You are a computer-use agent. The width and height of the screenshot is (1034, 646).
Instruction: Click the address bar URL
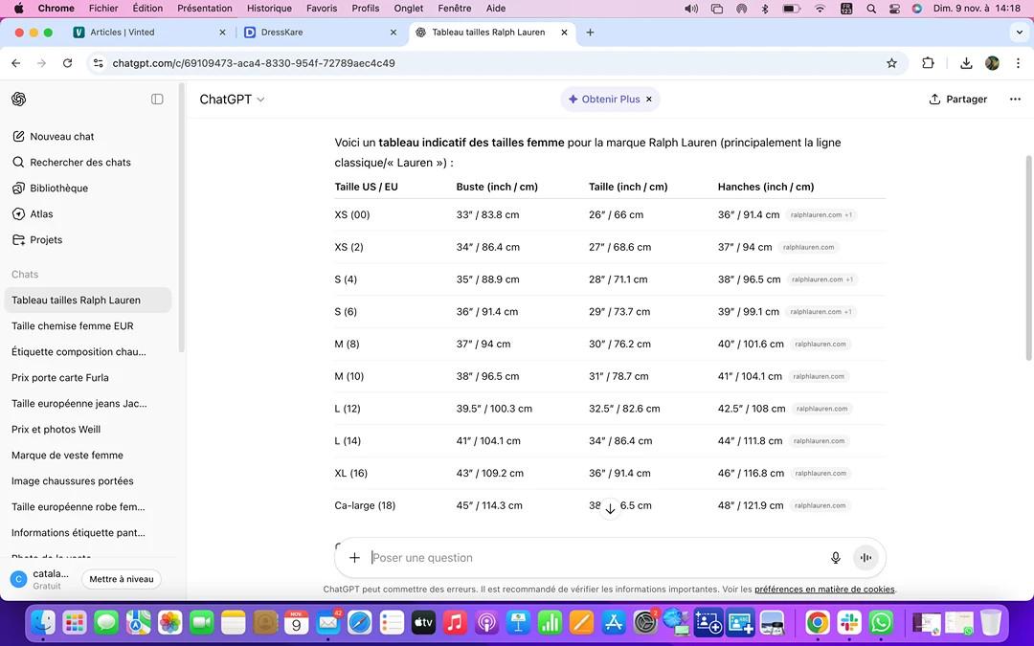click(x=254, y=63)
